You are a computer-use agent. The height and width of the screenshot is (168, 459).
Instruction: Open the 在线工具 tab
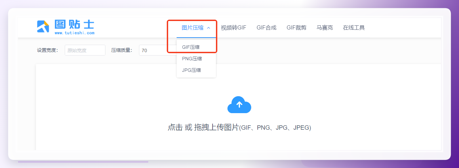coord(354,28)
